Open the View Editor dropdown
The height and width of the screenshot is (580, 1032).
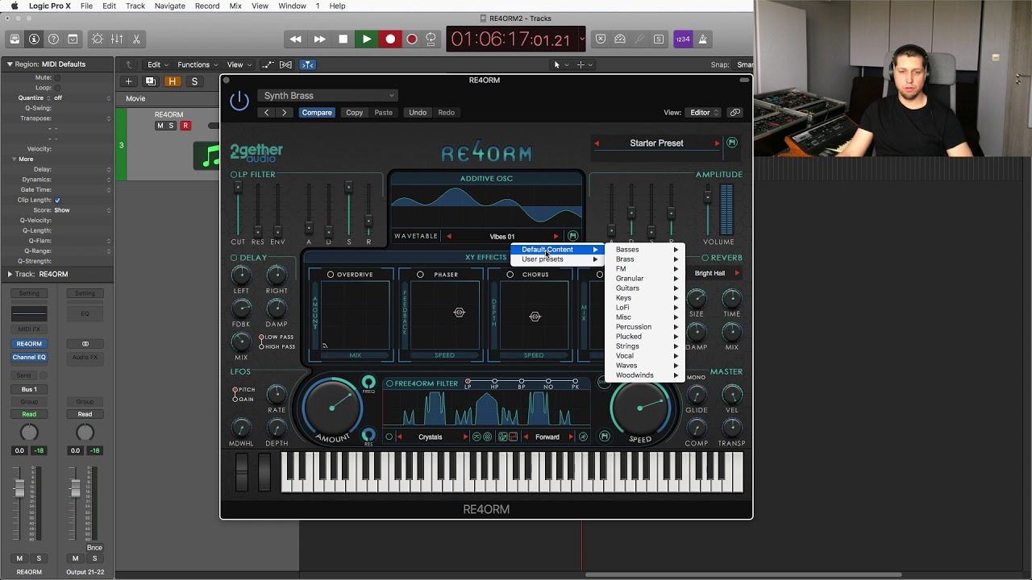click(703, 113)
